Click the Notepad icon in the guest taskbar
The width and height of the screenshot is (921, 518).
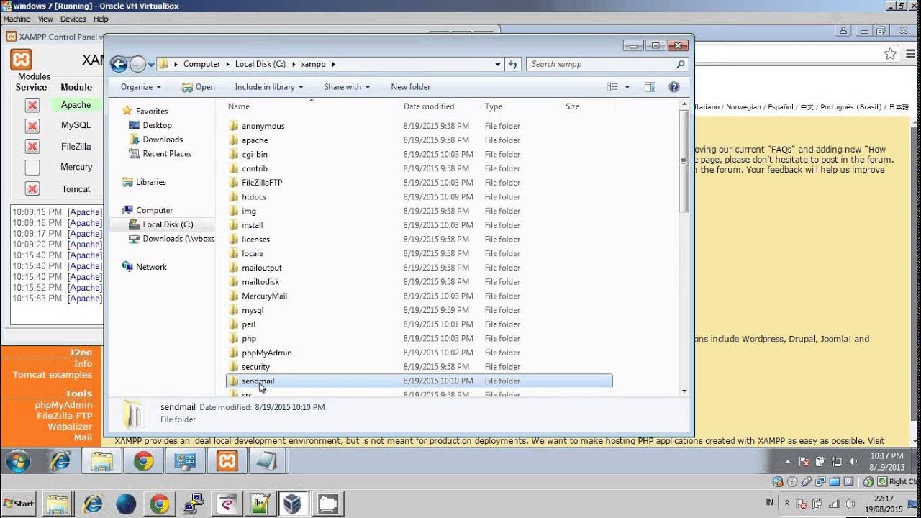268,462
